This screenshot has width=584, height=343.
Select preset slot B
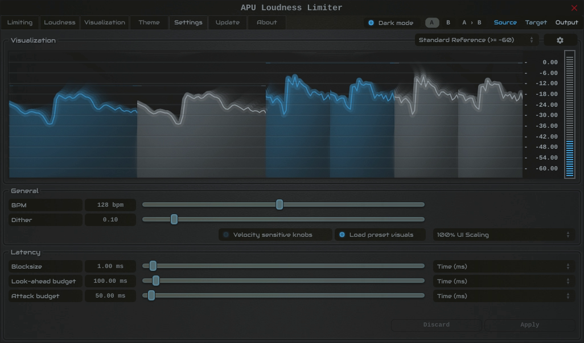click(x=448, y=23)
